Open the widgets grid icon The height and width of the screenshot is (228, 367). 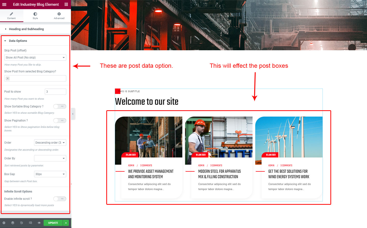66,4
